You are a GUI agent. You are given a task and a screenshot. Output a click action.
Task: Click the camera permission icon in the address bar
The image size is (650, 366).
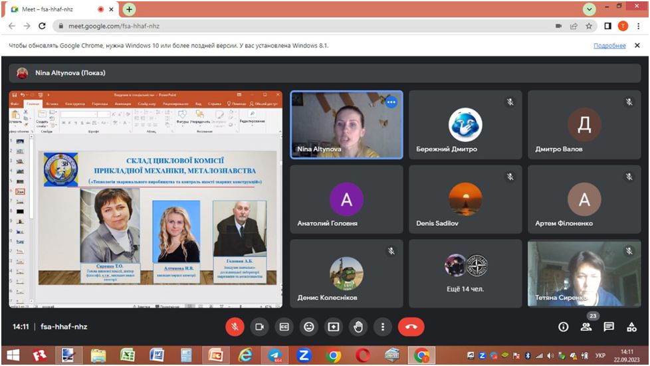(558, 26)
